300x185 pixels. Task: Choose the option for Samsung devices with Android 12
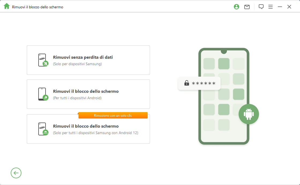click(88, 129)
